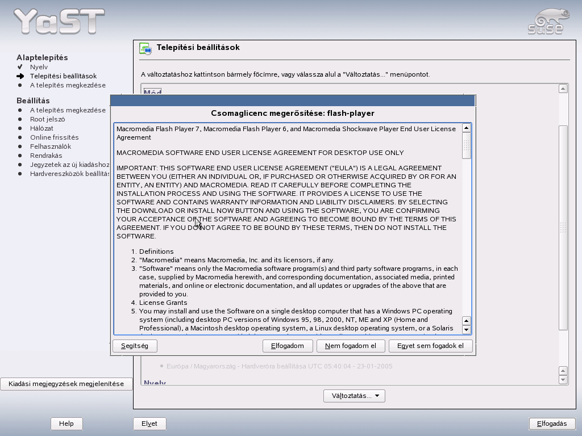The height and width of the screenshot is (436, 582).
Task: Show release notes via Kiadási megjegyzések megjelenítése
Action: coord(66,384)
